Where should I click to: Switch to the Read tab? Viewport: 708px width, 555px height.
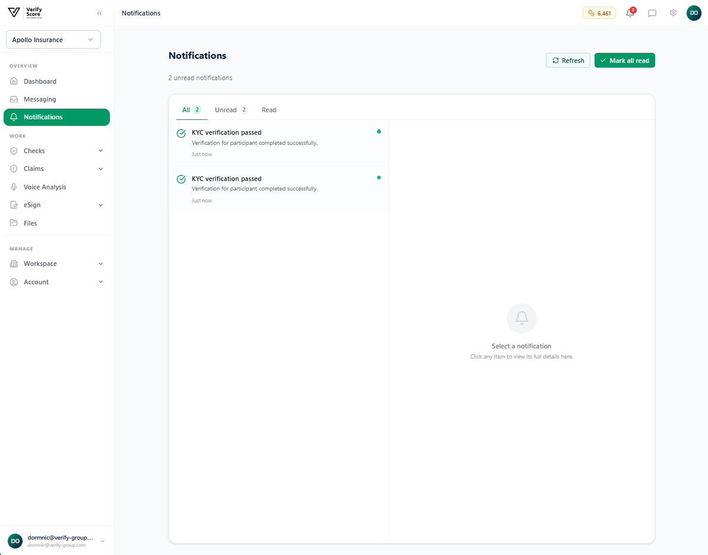[269, 110]
